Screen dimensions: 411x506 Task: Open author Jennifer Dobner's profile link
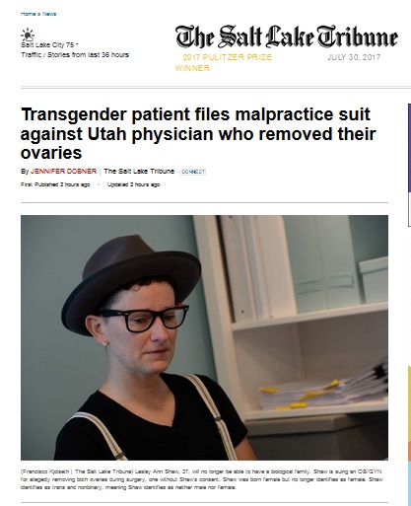pos(63,172)
